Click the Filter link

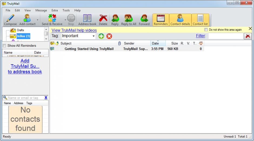point(201,36)
